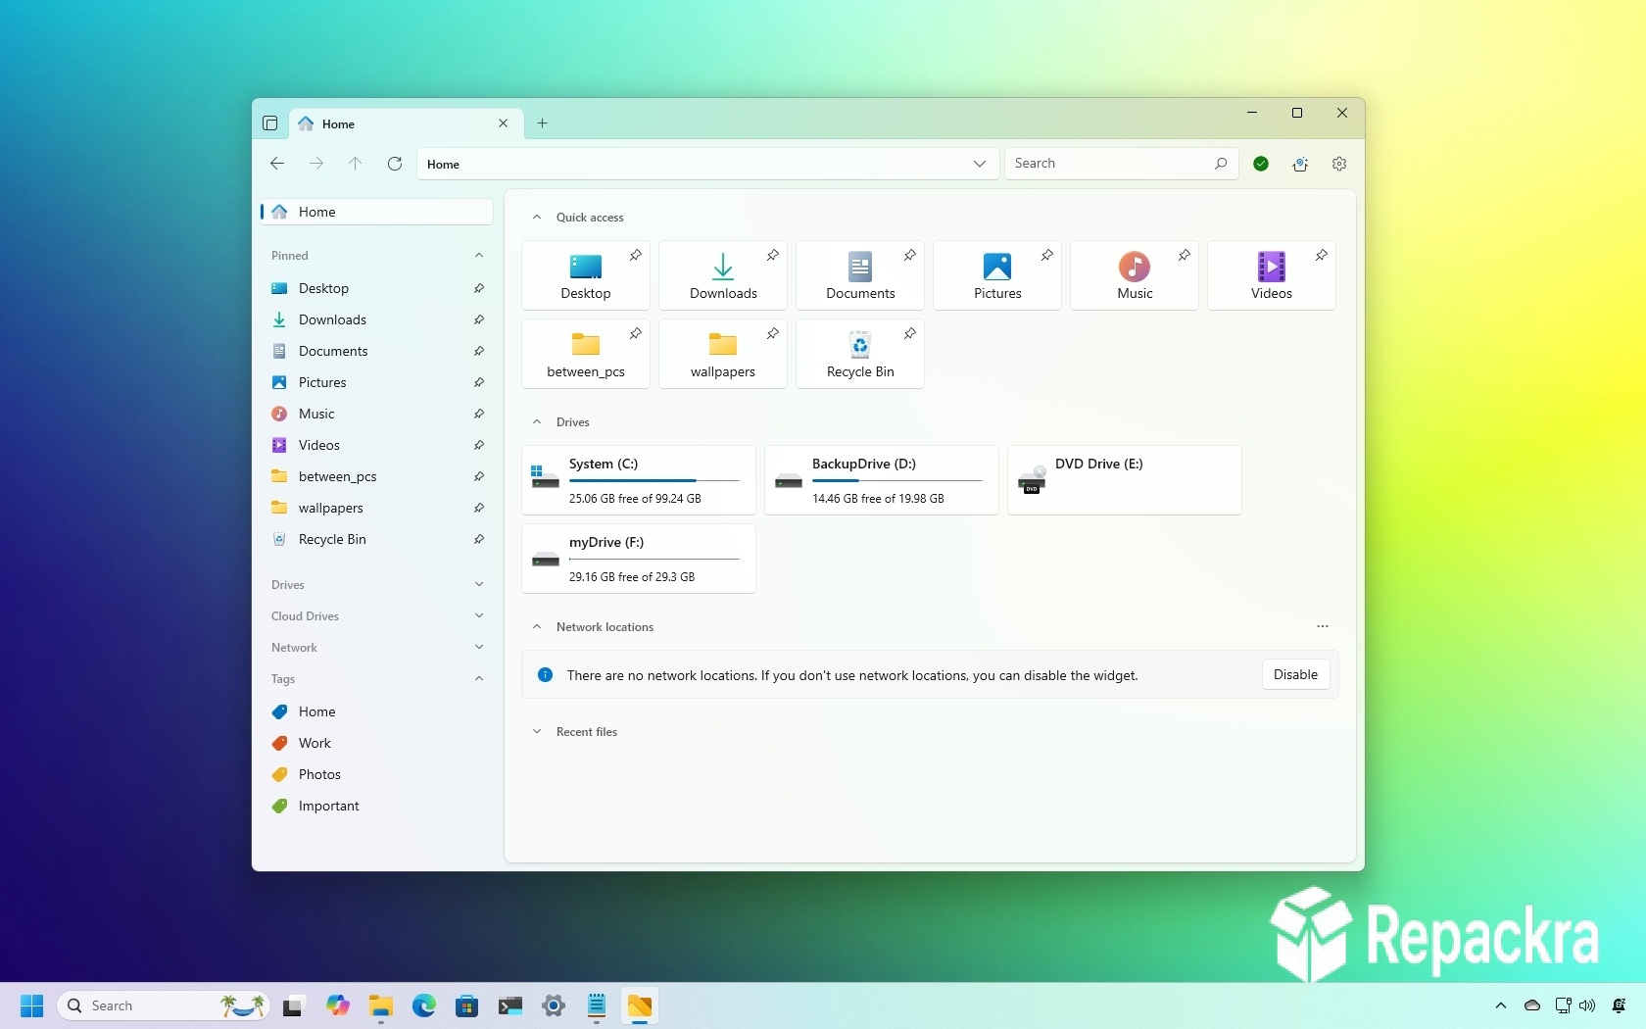Open the DVD Drive (E:) card
The image size is (1646, 1029).
point(1125,480)
